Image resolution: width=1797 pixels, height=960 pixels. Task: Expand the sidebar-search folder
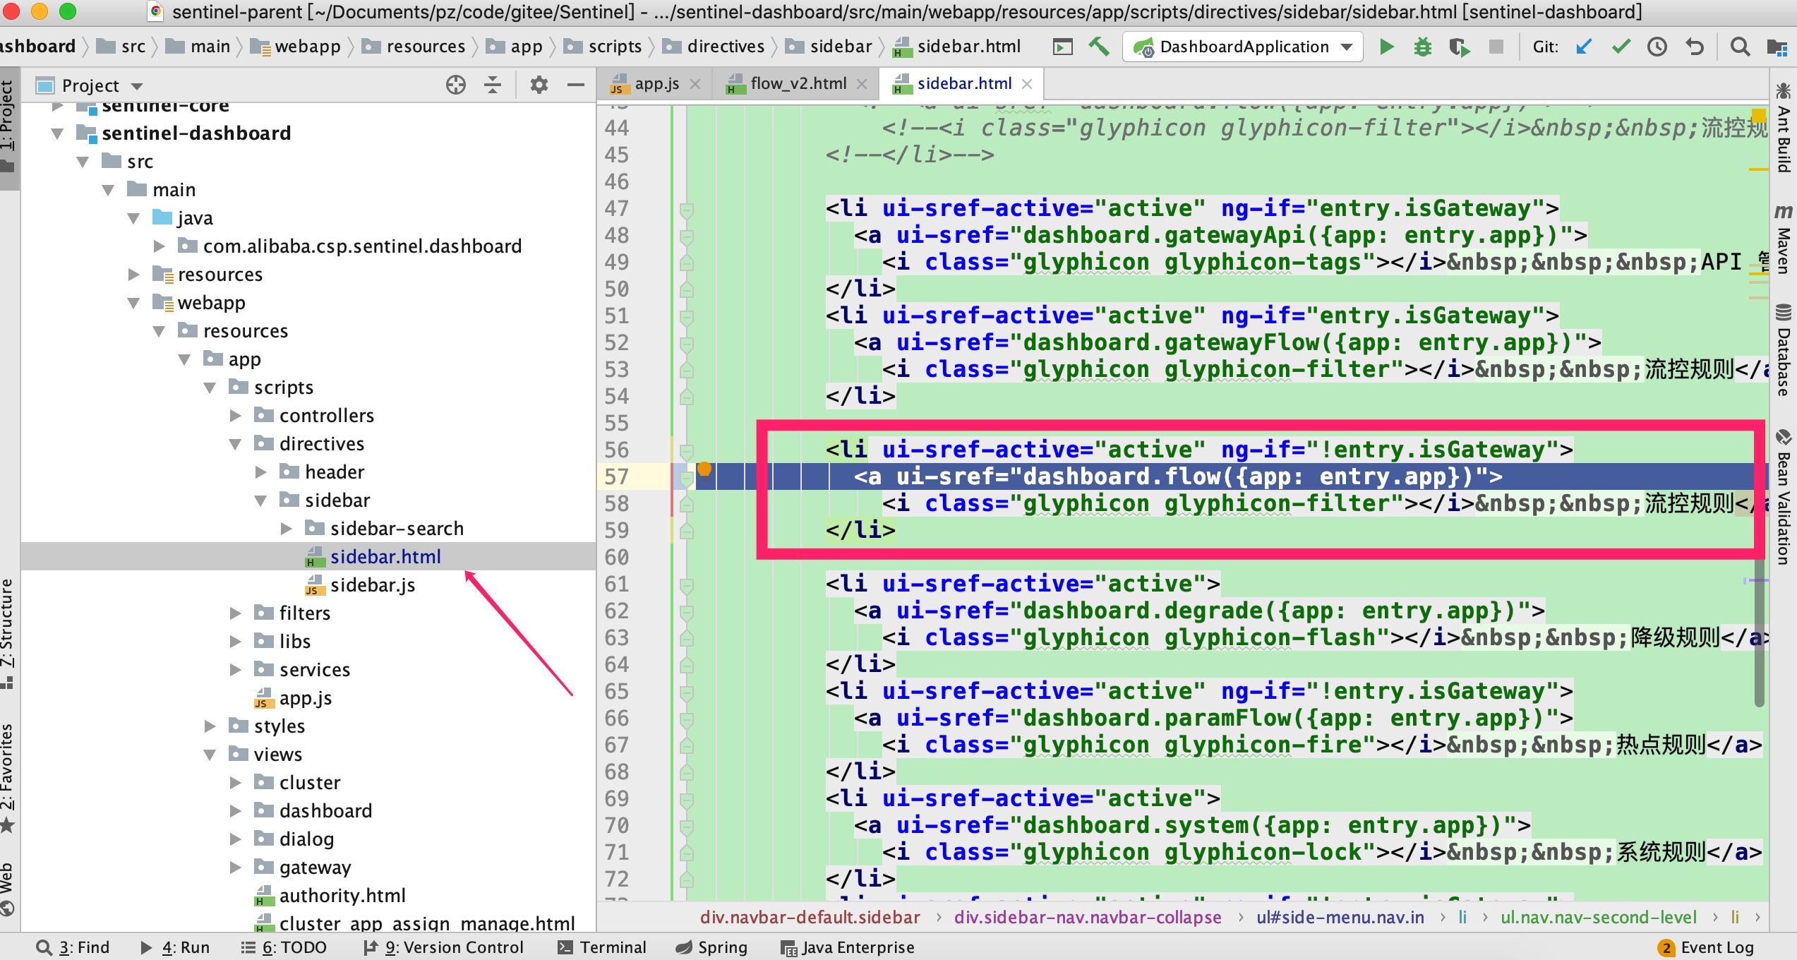coord(287,529)
